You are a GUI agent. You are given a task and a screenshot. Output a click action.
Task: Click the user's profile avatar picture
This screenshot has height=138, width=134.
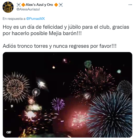click(x=8, y=7)
